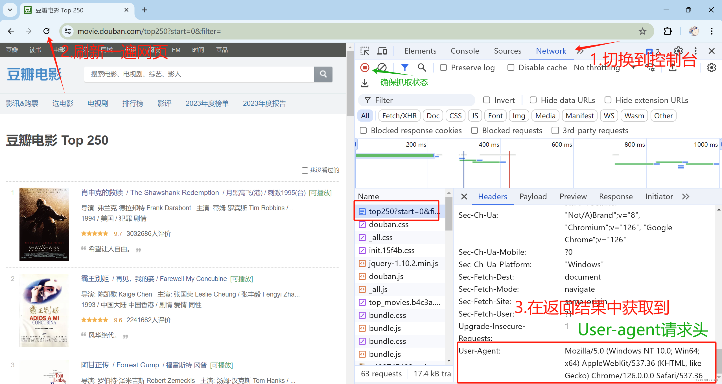This screenshot has width=722, height=384.
Task: Open the Payload tab
Action: 533,196
